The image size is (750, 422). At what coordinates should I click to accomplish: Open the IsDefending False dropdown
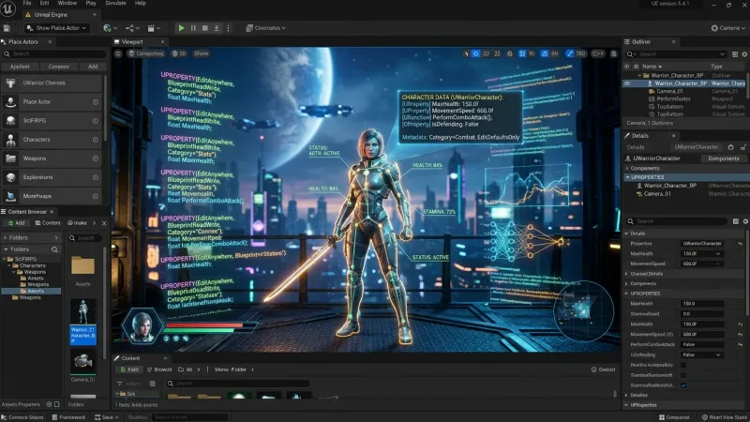701,355
